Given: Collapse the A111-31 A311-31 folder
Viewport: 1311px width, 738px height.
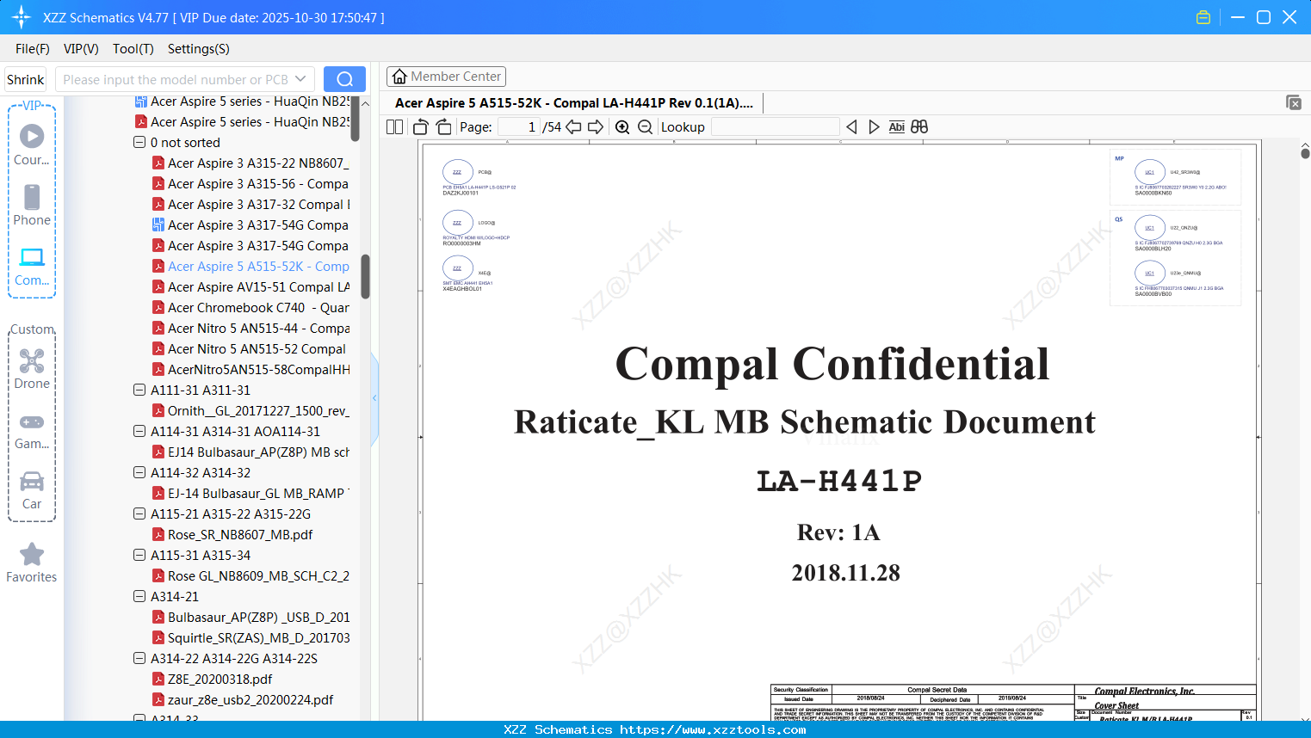Looking at the screenshot, I should 139,391.
